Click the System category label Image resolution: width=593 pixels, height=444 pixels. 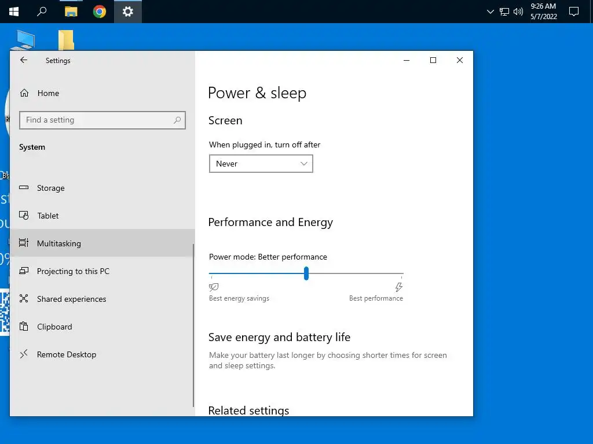(x=32, y=147)
